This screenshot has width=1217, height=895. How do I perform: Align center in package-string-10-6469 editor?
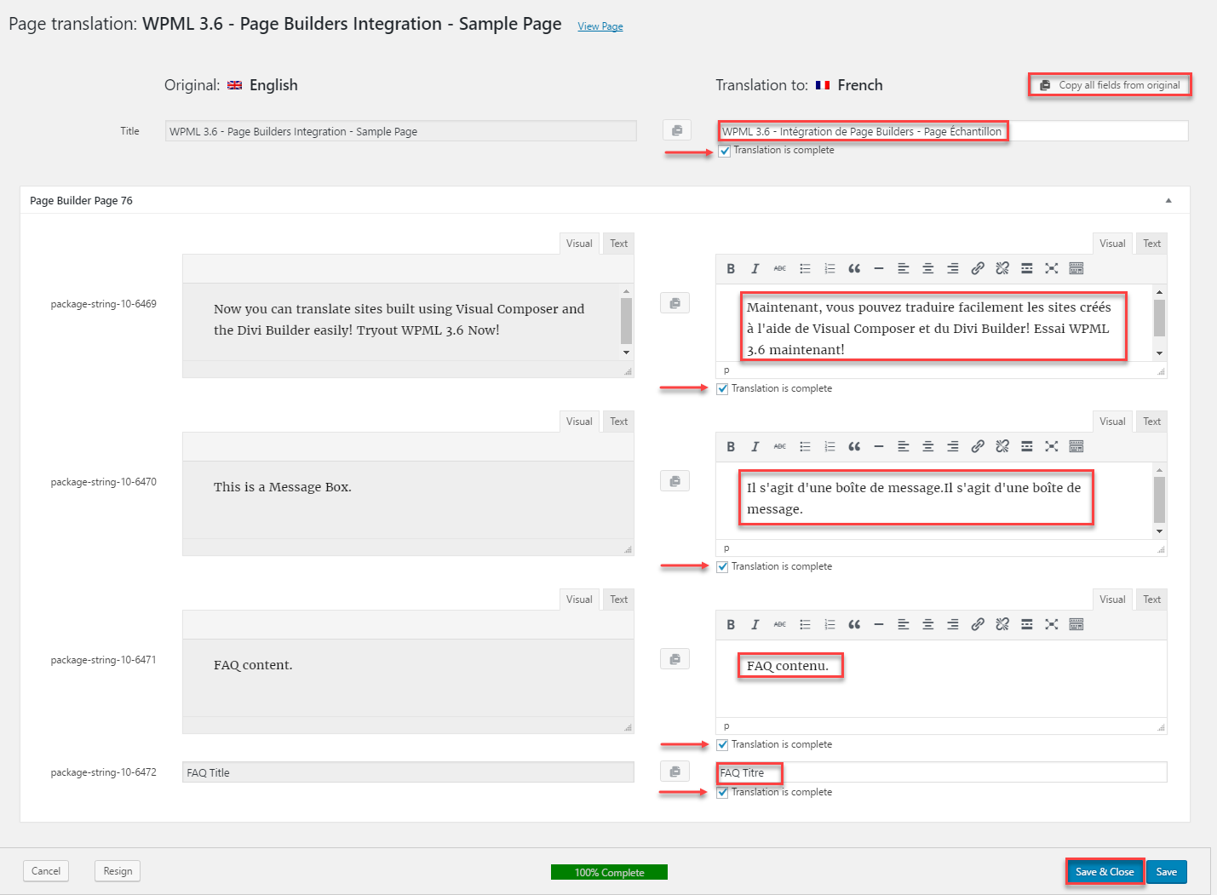tap(928, 268)
